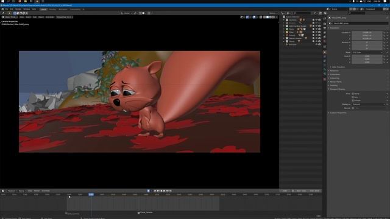This screenshot has height=219, width=390.
Task: Expand the Relations panel
Action: [334, 71]
